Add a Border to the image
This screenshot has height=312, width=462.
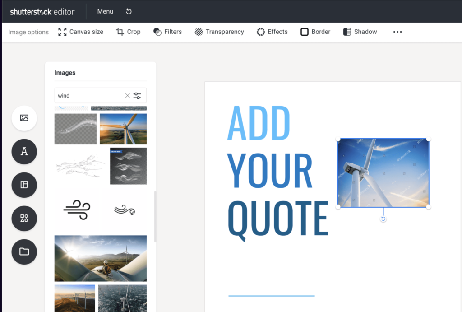click(315, 32)
